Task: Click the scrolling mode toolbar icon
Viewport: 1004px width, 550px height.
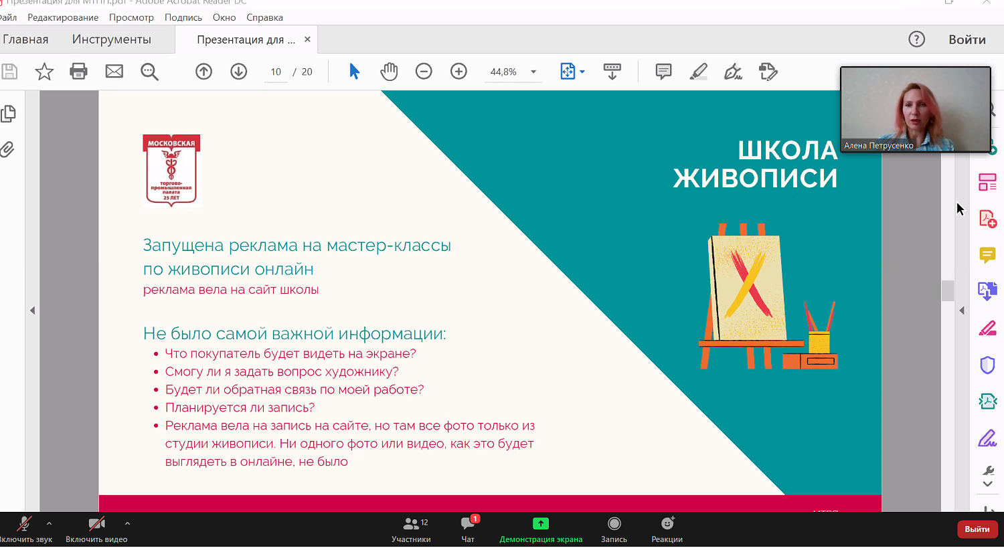Action: tap(612, 72)
